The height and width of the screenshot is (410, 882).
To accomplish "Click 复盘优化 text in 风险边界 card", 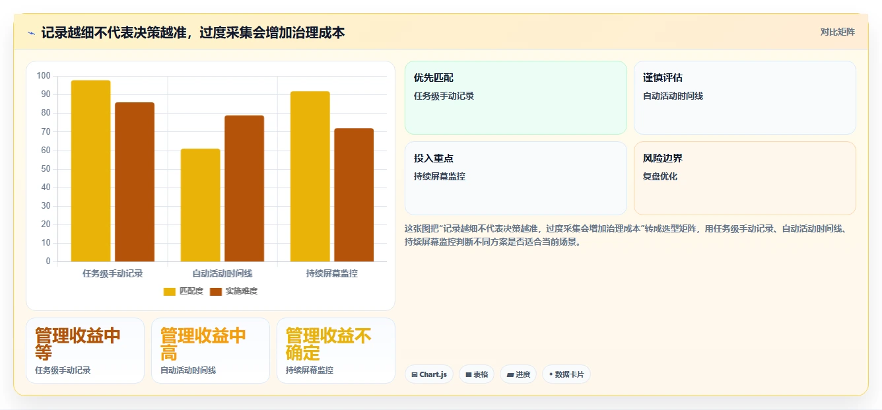I will (x=660, y=177).
